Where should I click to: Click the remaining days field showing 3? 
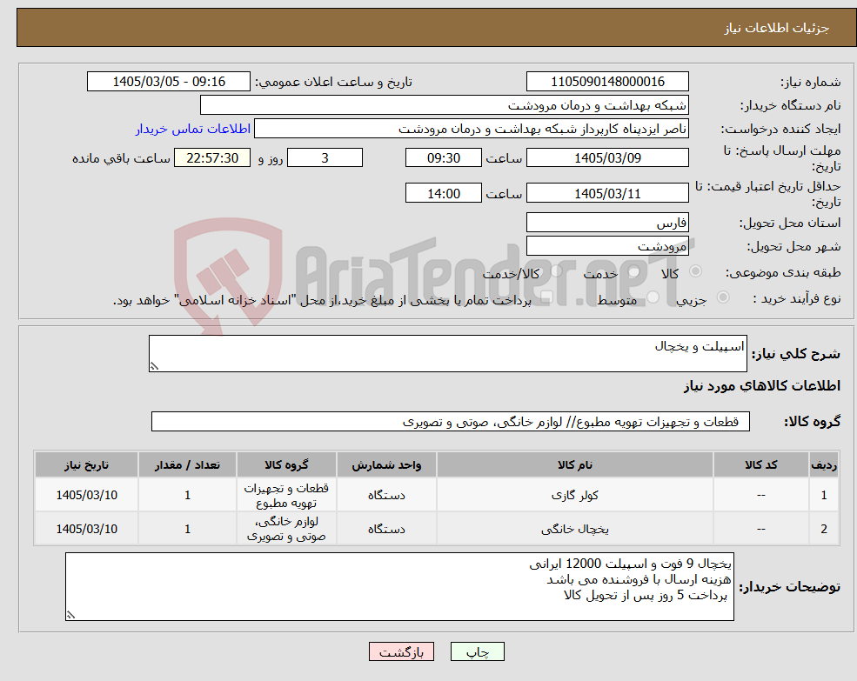click(325, 158)
